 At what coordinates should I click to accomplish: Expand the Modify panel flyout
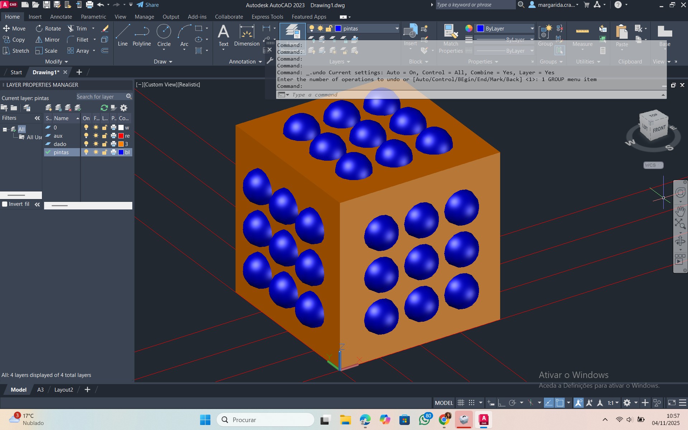pos(56,62)
